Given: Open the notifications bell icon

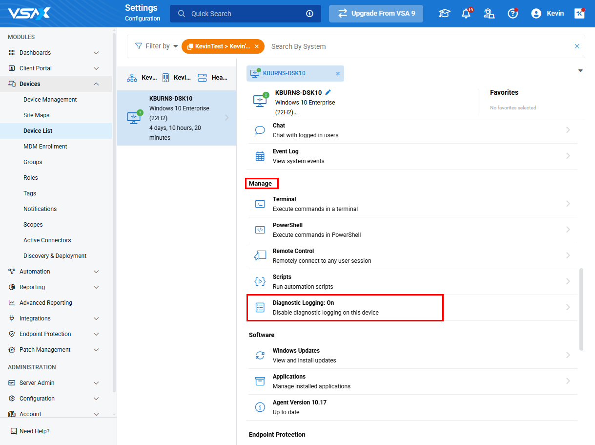Looking at the screenshot, I should tap(467, 13).
